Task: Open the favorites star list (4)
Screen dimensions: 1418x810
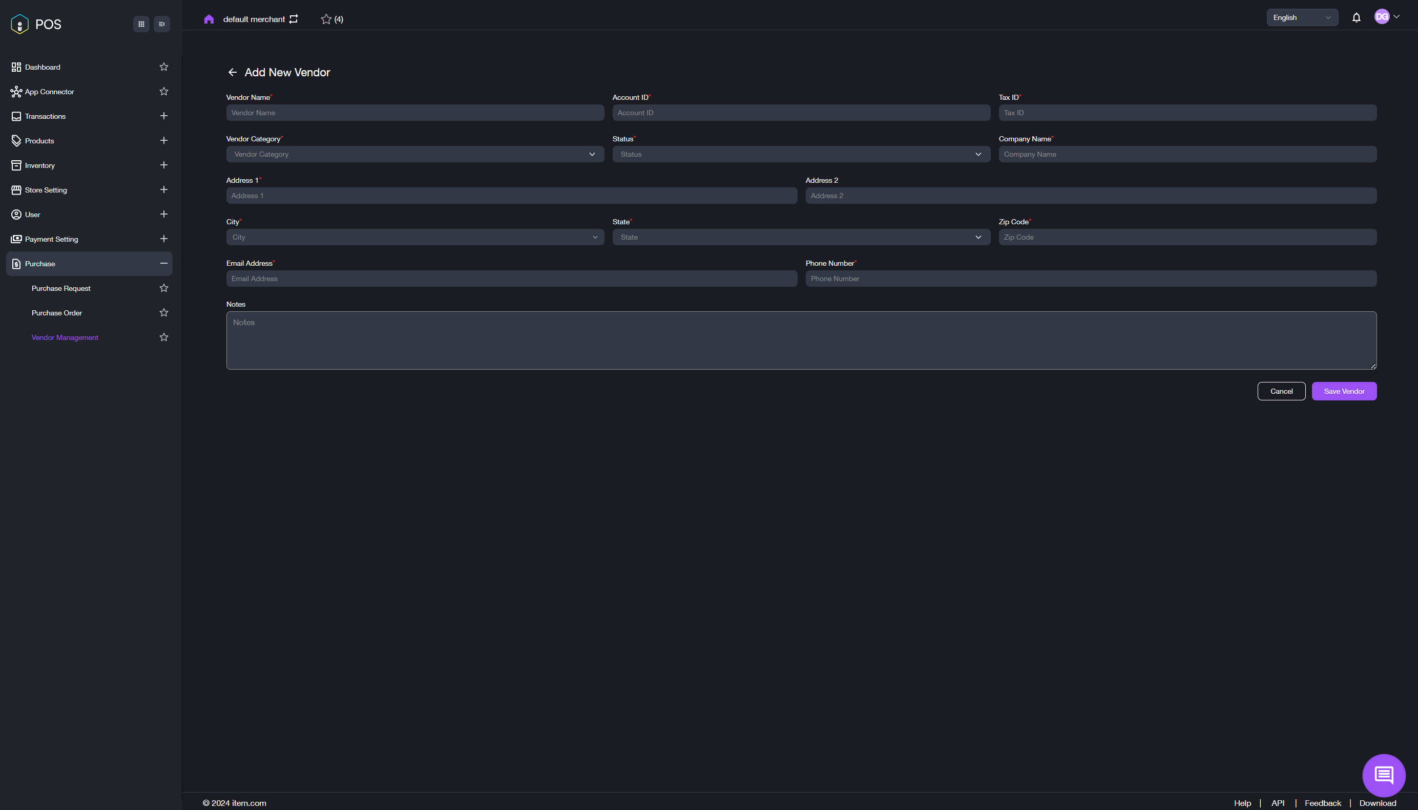Action: click(331, 19)
